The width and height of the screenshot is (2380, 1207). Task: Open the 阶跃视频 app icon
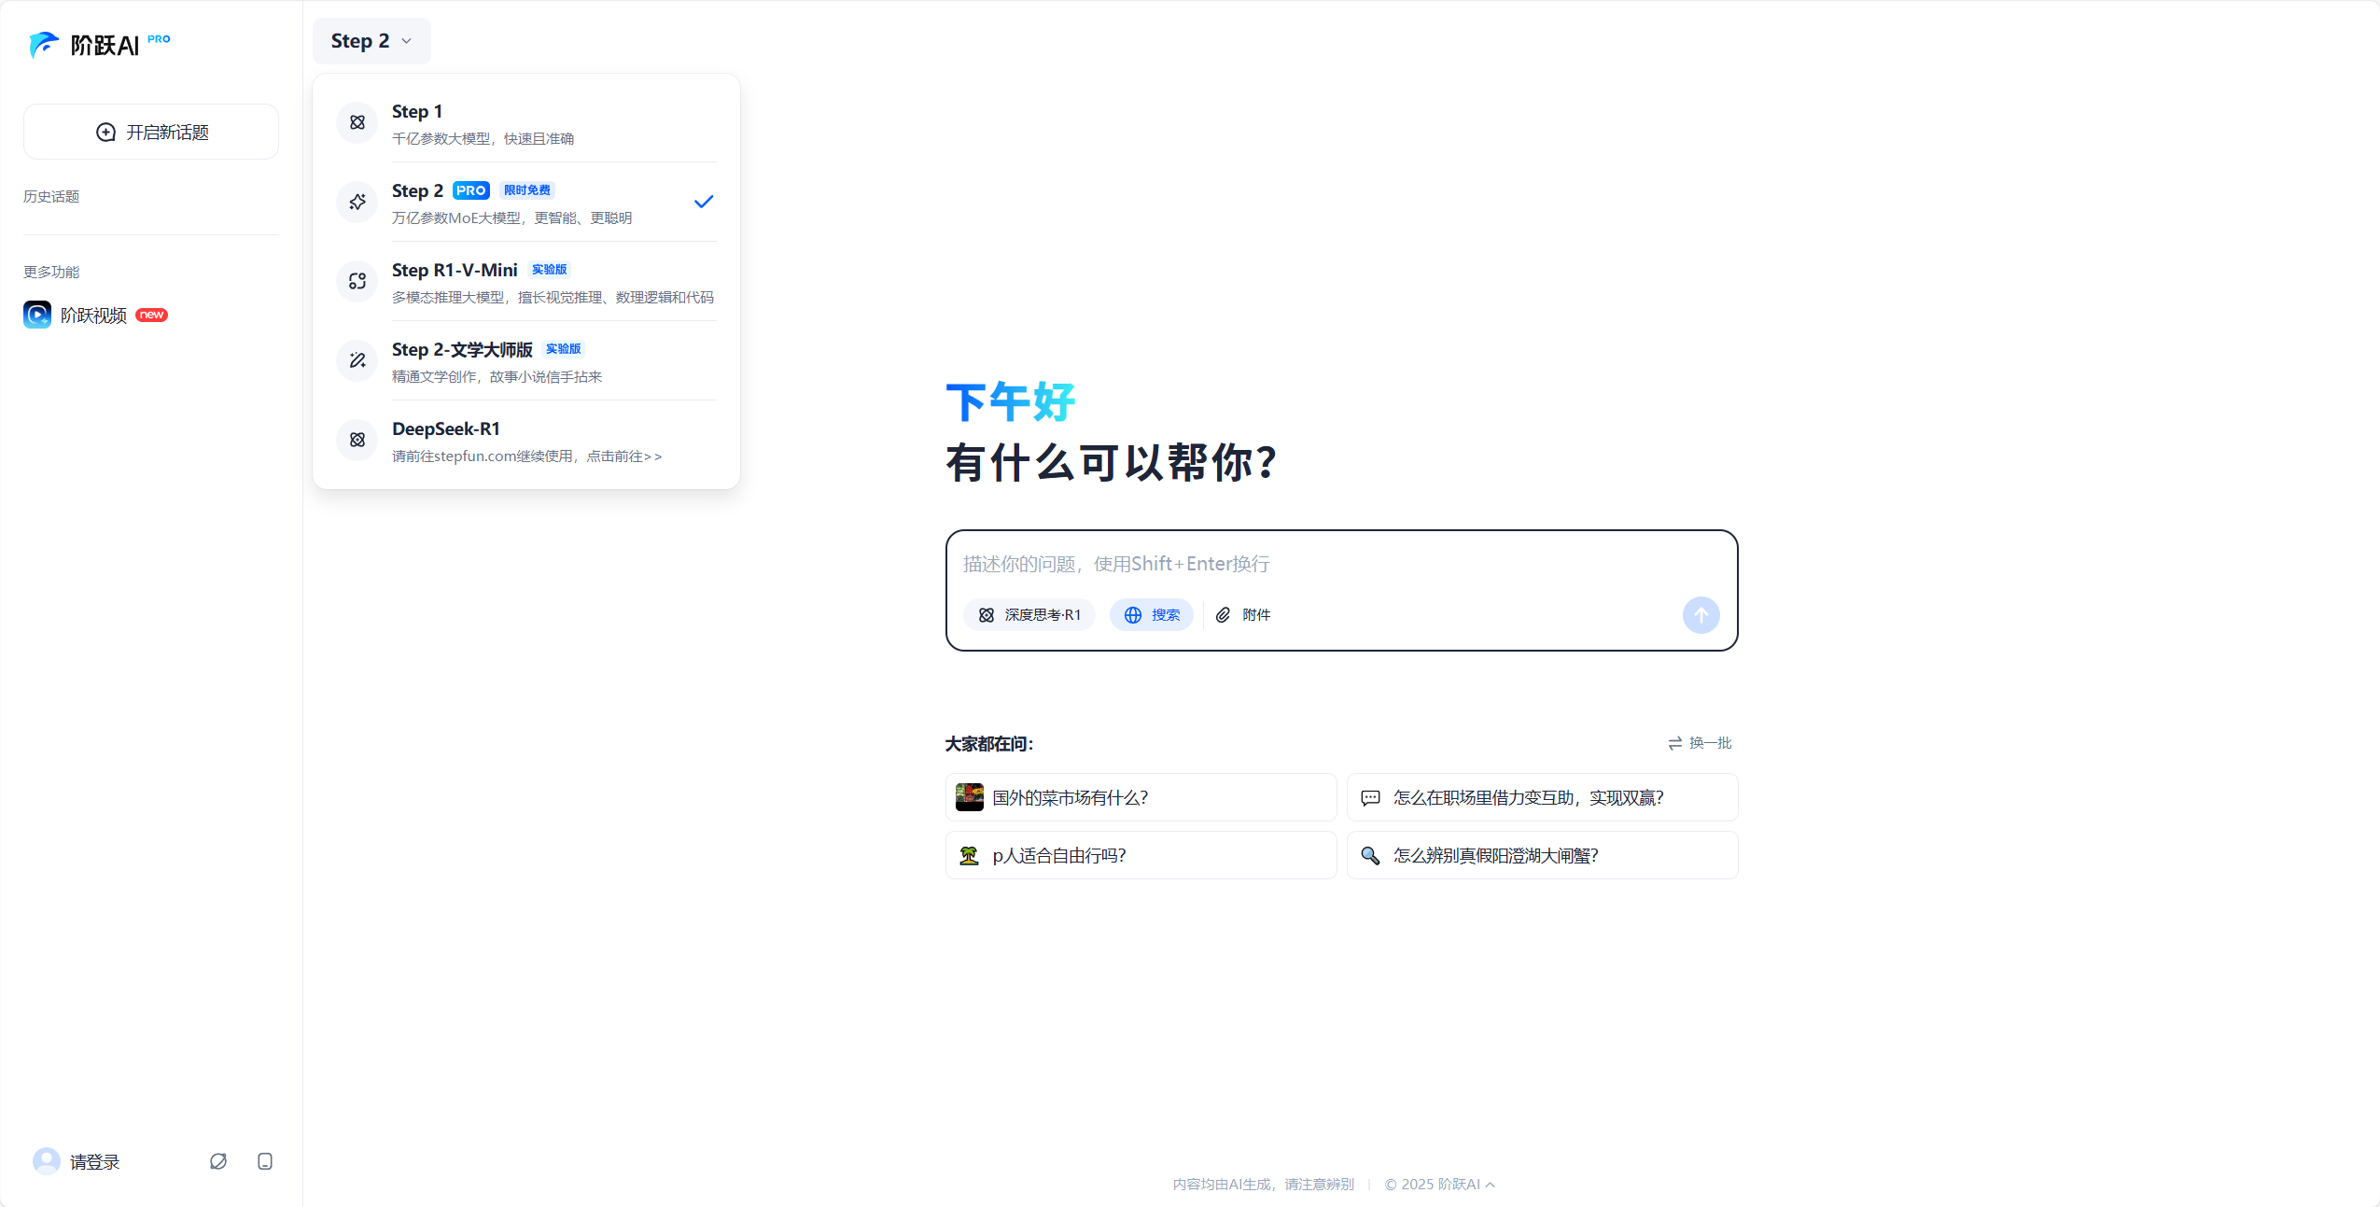pos(37,315)
